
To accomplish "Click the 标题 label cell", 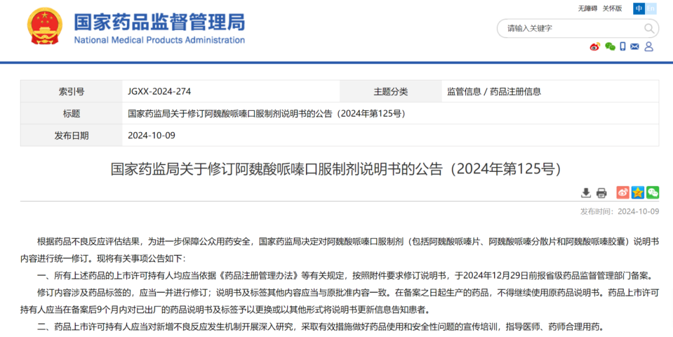I will pos(71,114).
